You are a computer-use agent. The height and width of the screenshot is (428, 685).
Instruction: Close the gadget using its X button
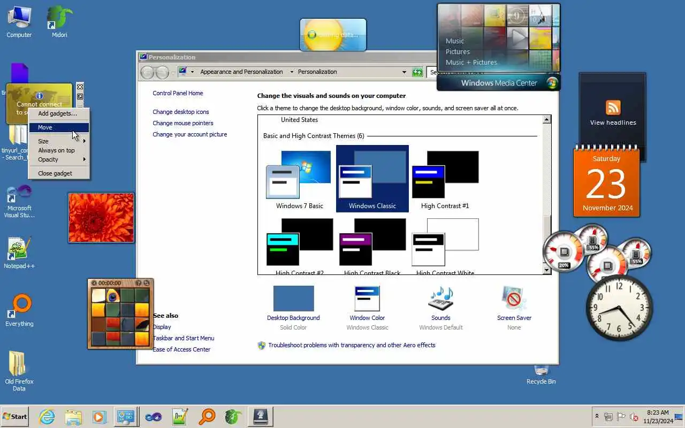tap(80, 87)
